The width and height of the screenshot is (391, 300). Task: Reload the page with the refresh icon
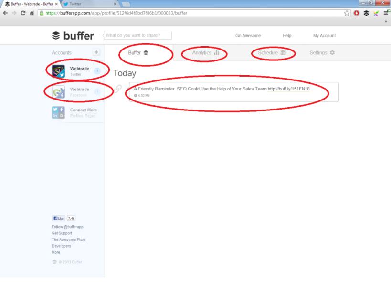23,13
